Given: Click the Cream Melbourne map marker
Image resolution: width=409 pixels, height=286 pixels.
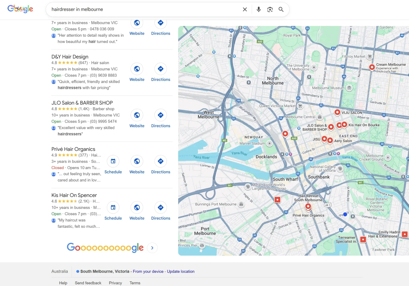Looking at the screenshot, I should pyautogui.click(x=372, y=67).
